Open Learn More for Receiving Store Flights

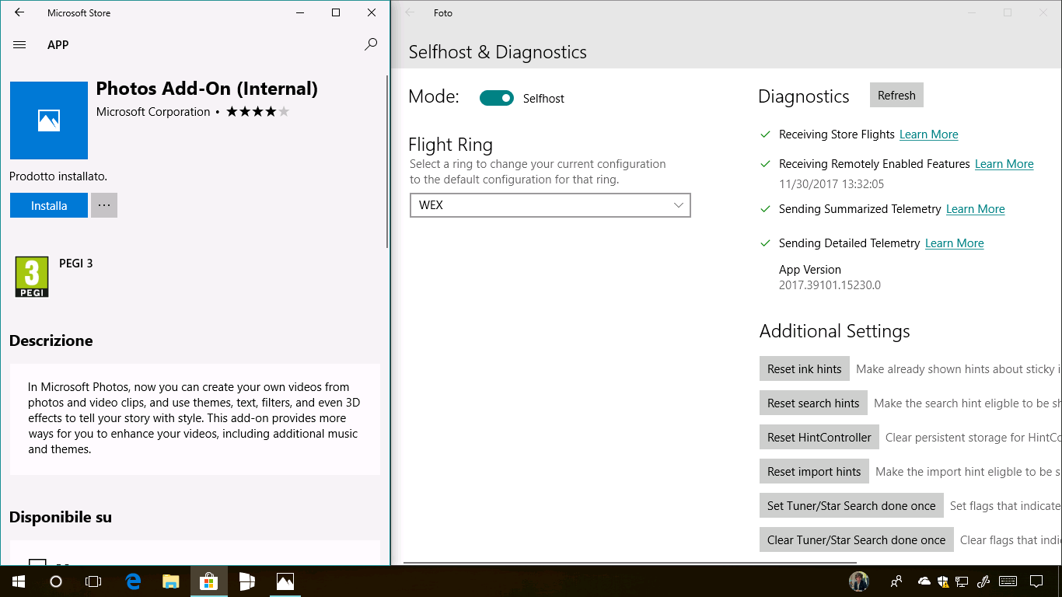pos(928,134)
